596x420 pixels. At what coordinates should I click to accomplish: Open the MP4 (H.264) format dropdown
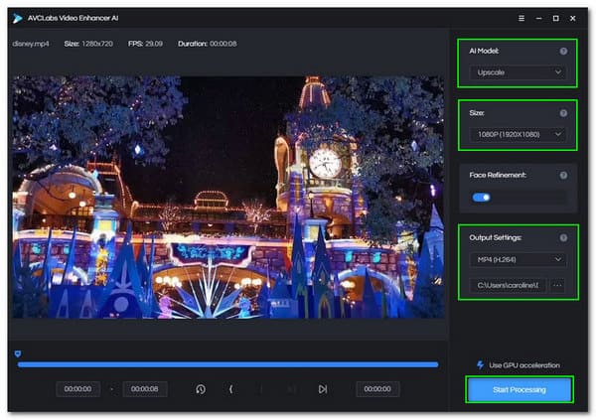518,259
